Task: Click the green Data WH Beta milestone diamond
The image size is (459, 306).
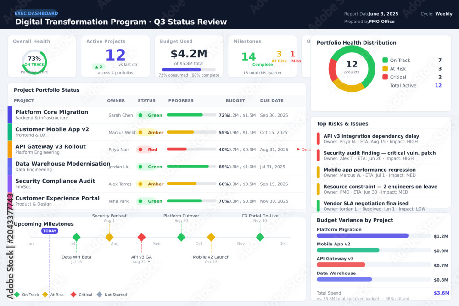Action: [76, 237]
